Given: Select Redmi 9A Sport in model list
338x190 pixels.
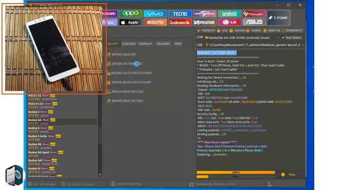Looking at the screenshot, I should point(62,154).
